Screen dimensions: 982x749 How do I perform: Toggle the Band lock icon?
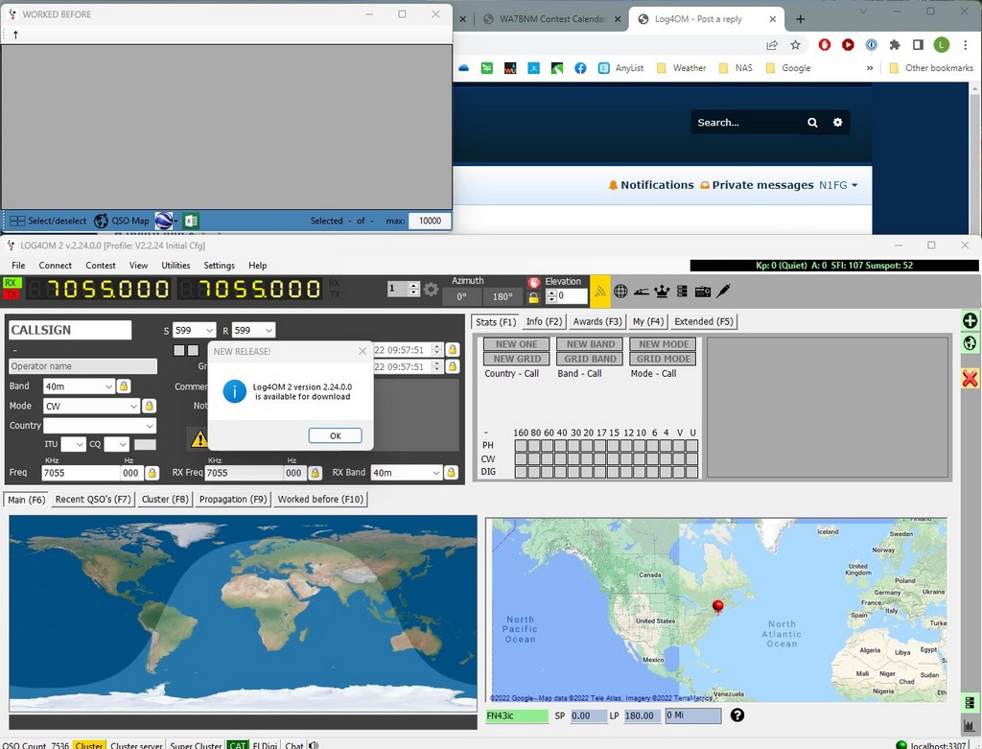(124, 386)
